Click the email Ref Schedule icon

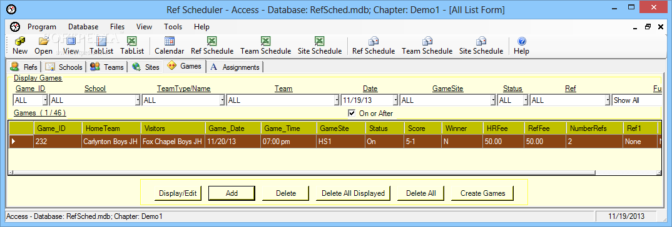(374, 41)
